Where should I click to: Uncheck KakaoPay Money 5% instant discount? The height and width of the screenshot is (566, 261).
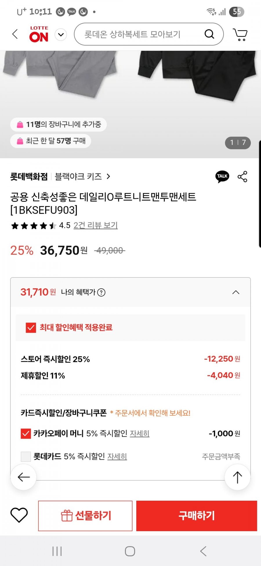point(26,434)
